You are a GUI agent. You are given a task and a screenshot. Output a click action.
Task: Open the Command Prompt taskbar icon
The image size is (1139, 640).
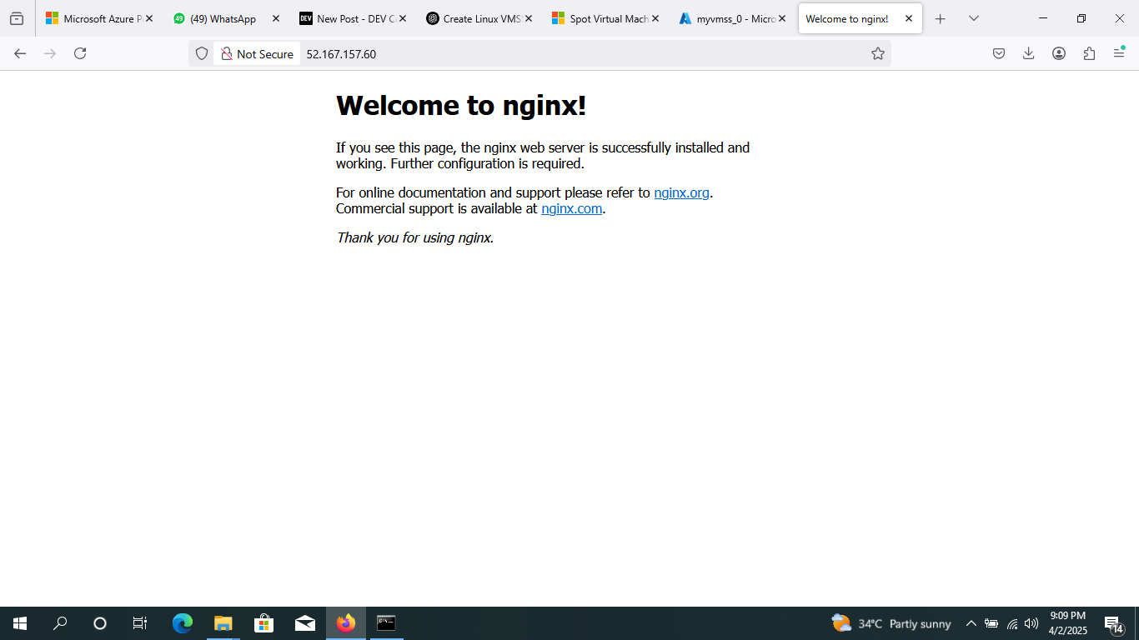coord(386,623)
